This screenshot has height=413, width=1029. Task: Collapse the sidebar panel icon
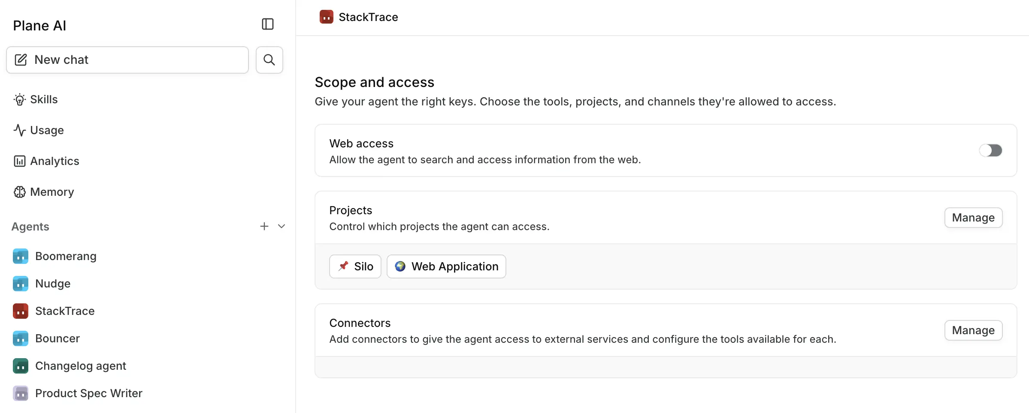click(268, 24)
